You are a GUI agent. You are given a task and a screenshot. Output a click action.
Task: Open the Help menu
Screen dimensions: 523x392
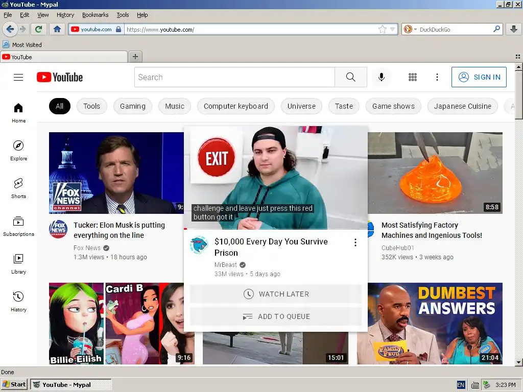tap(142, 15)
